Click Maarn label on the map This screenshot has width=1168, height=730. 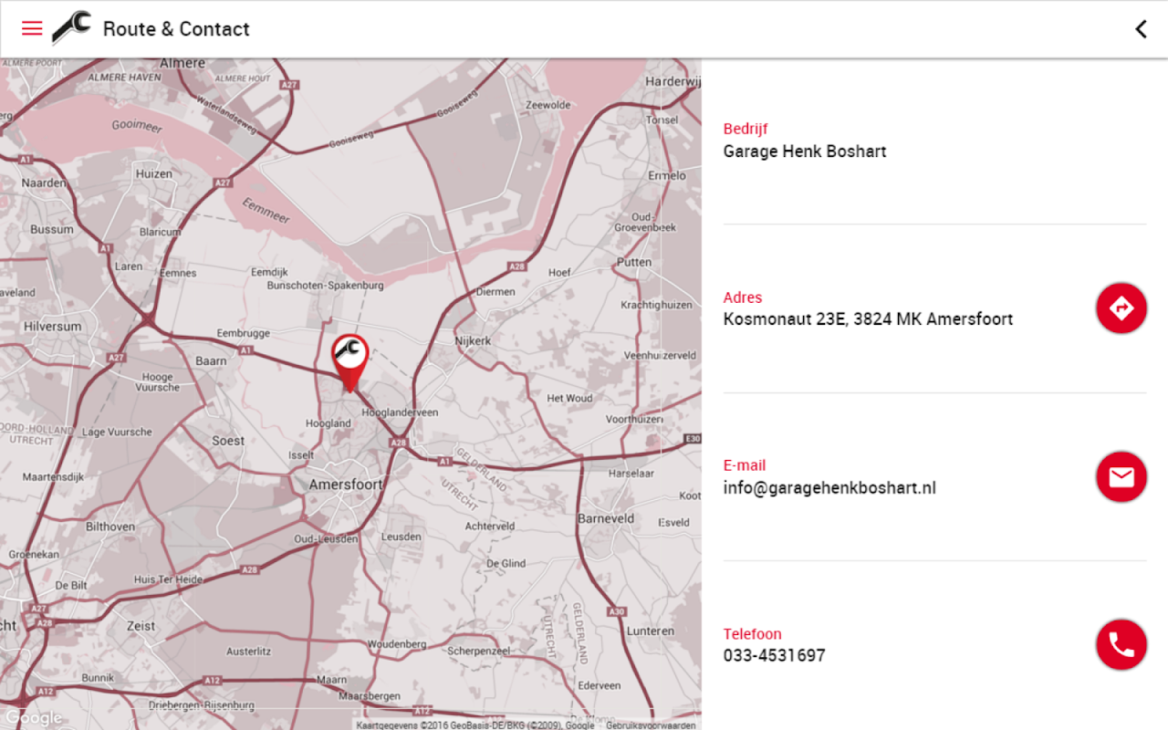tap(331, 680)
